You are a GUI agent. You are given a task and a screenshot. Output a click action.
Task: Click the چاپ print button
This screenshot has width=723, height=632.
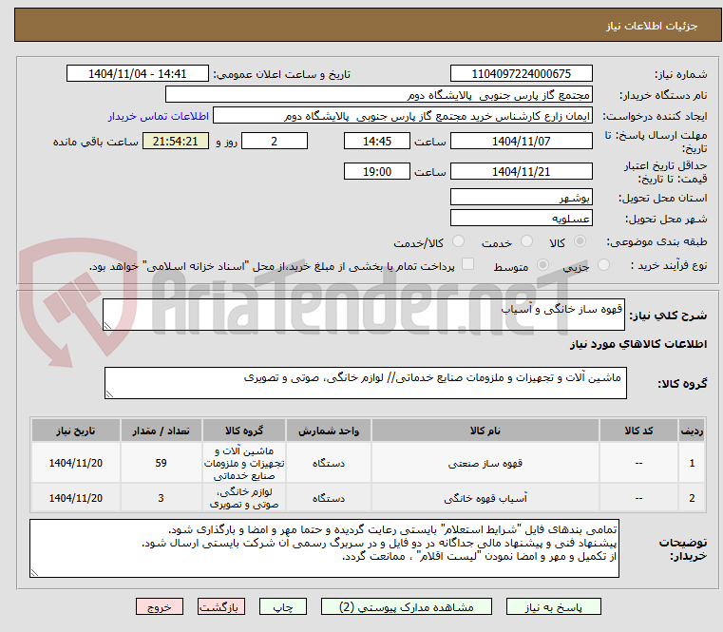click(x=283, y=606)
